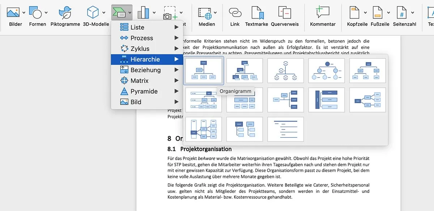Image resolution: width=434 pixels, height=211 pixels.
Task: Select the Hierarchie menu entry
Action: click(145, 59)
